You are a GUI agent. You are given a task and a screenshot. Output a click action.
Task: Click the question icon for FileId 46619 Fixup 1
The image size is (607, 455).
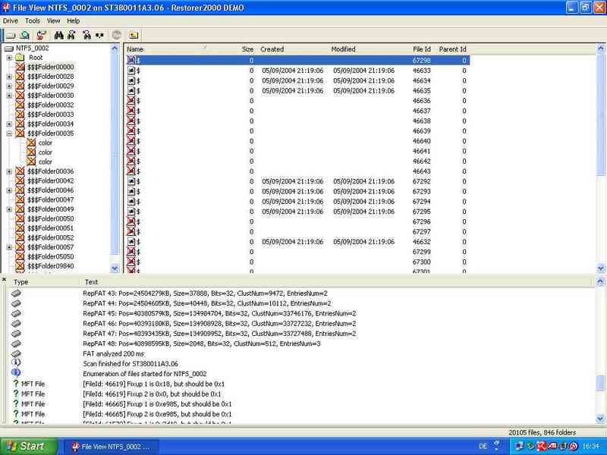16,384
